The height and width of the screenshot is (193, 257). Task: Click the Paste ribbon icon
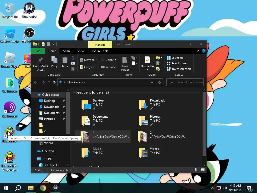[x=65, y=60]
